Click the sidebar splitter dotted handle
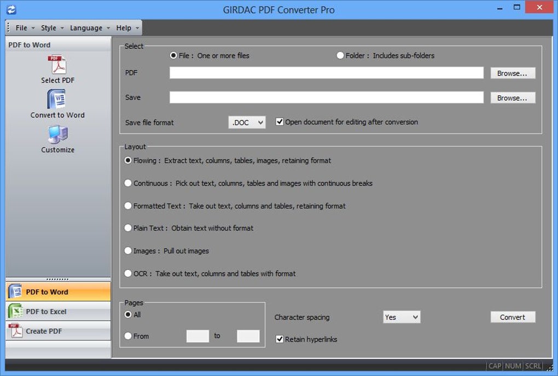This screenshot has height=376, width=558. [57, 279]
